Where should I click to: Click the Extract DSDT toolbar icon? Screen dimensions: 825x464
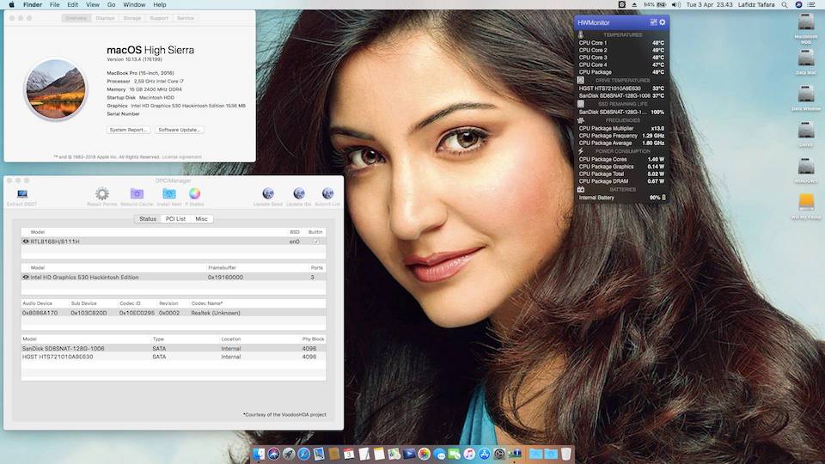pyautogui.click(x=21, y=194)
